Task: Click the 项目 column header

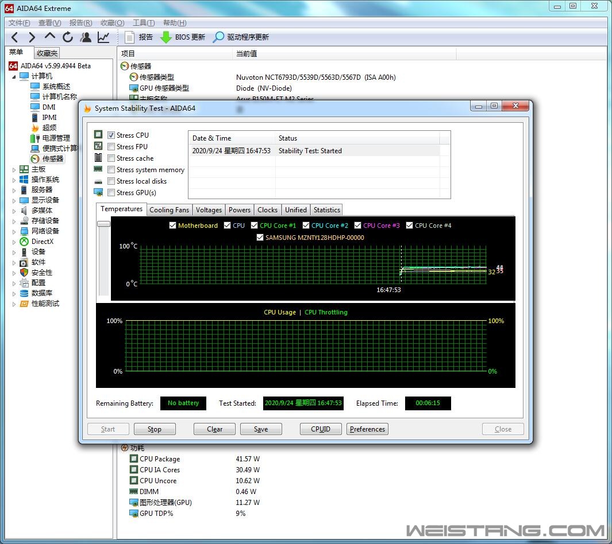Action: [175, 53]
